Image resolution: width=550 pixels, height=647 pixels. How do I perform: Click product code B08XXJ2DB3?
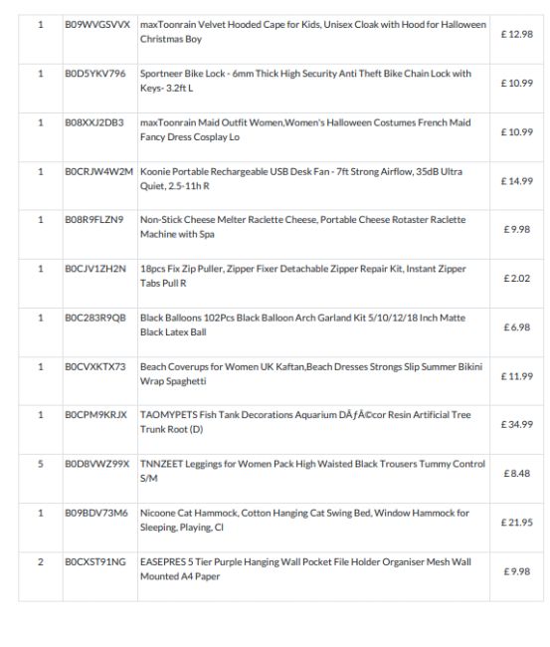(94, 123)
